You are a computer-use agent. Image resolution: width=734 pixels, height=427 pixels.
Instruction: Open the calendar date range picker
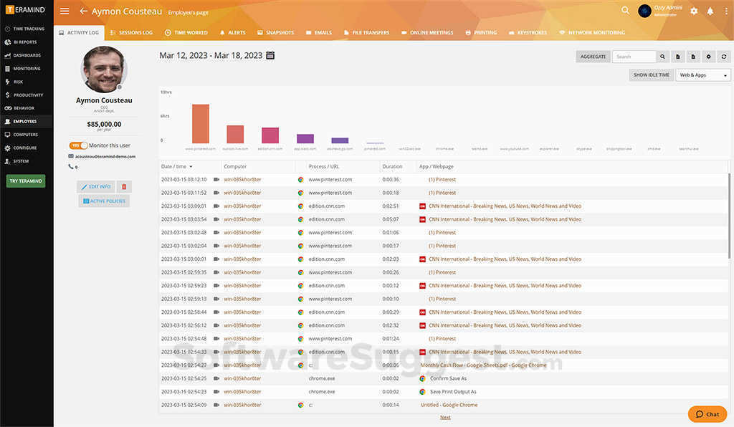click(x=270, y=55)
